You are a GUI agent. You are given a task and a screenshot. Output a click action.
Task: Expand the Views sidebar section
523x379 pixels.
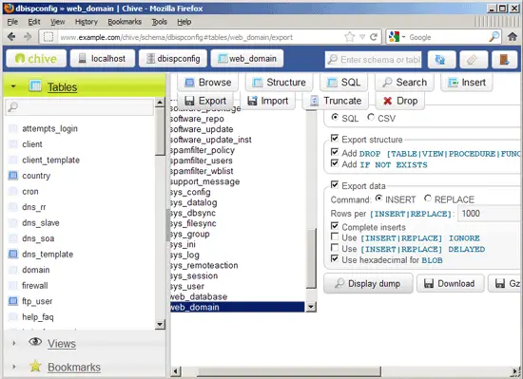pos(13,343)
